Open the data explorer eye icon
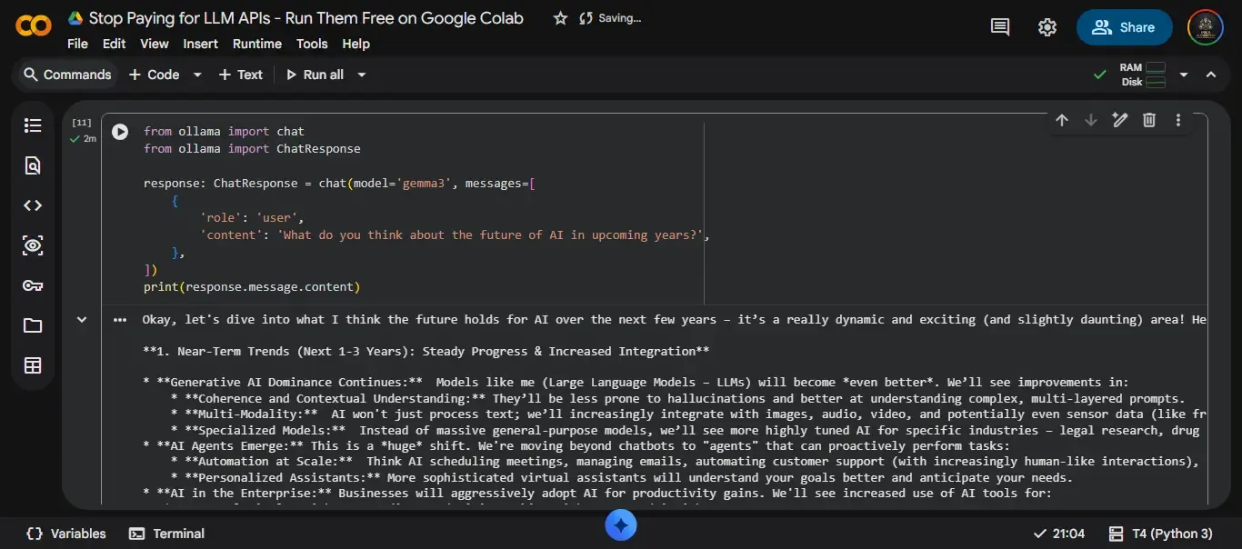1242x549 pixels. (x=33, y=245)
